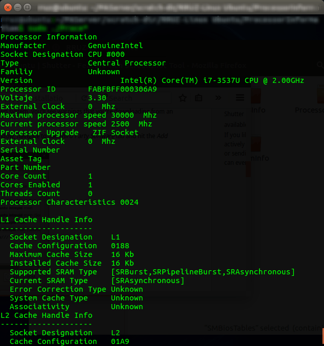This screenshot has height=346, width=324.
Task: Select '[SRBurst,SRPipelineBurst,SRAsynchronous]' supported SRAM value
Action: (203, 272)
